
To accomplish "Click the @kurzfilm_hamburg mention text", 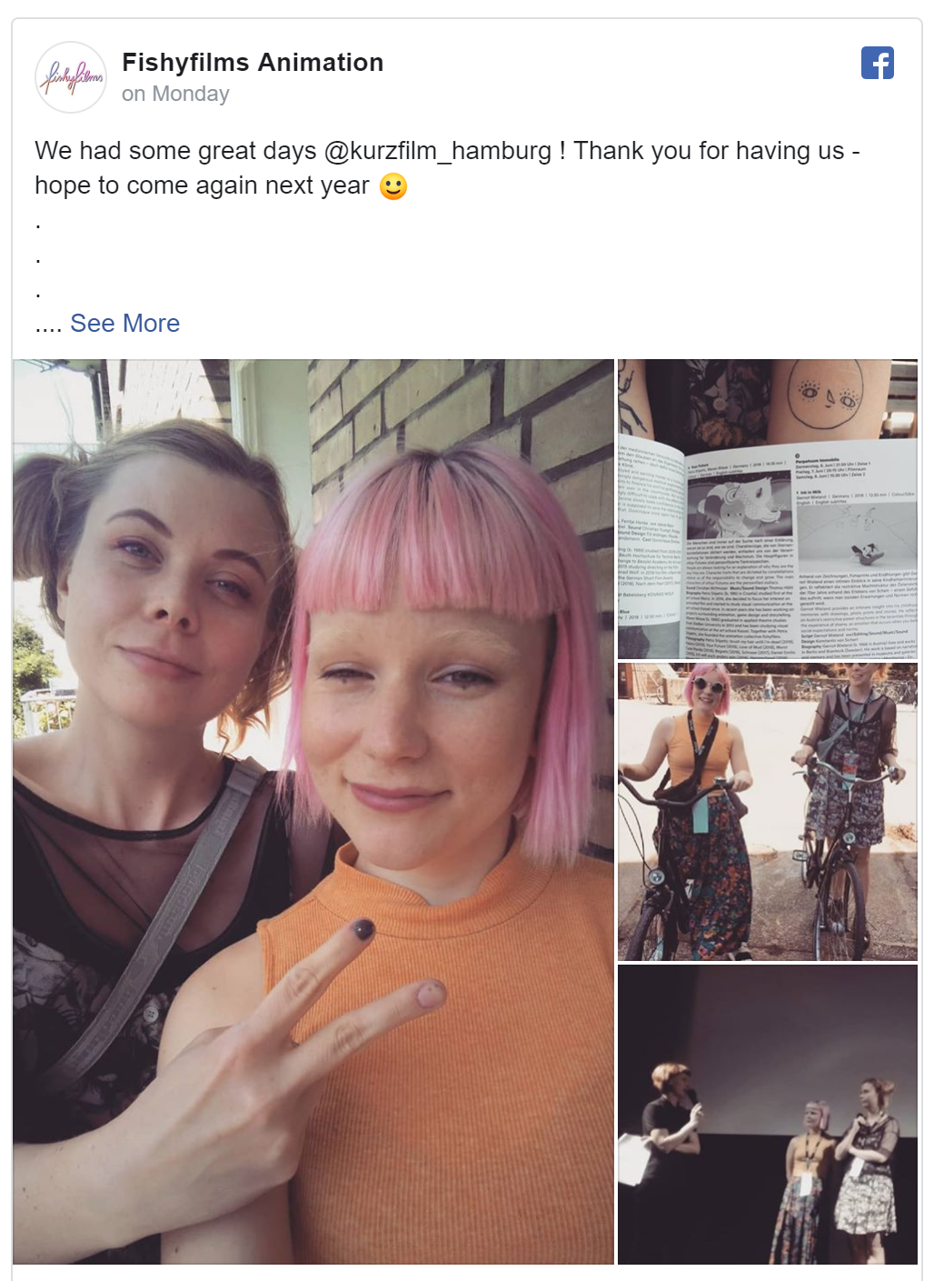I will (x=438, y=151).
